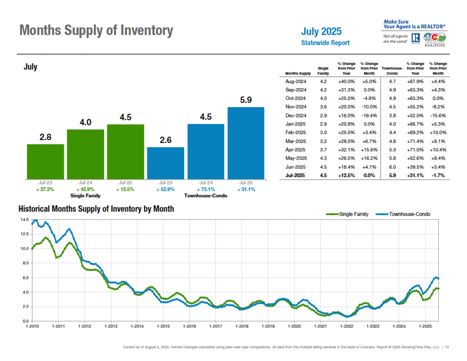Image resolution: width=467 pixels, height=361 pixels.
Task: Click the green Single Family legend marker
Action: point(332,214)
